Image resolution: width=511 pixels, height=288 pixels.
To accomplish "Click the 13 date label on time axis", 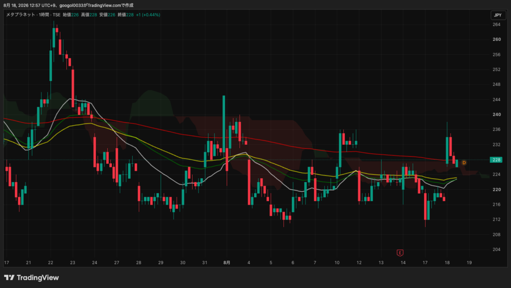I will tap(381, 263).
